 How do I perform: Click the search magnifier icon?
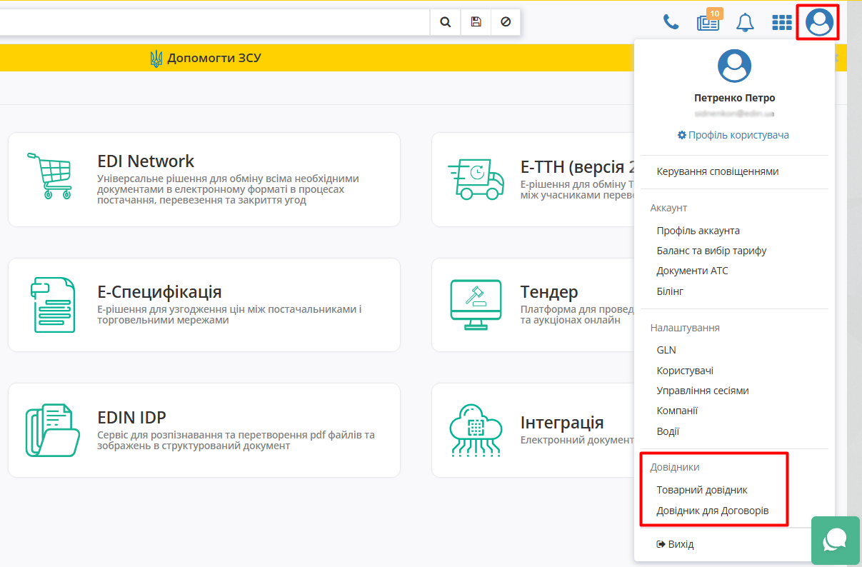(x=445, y=22)
